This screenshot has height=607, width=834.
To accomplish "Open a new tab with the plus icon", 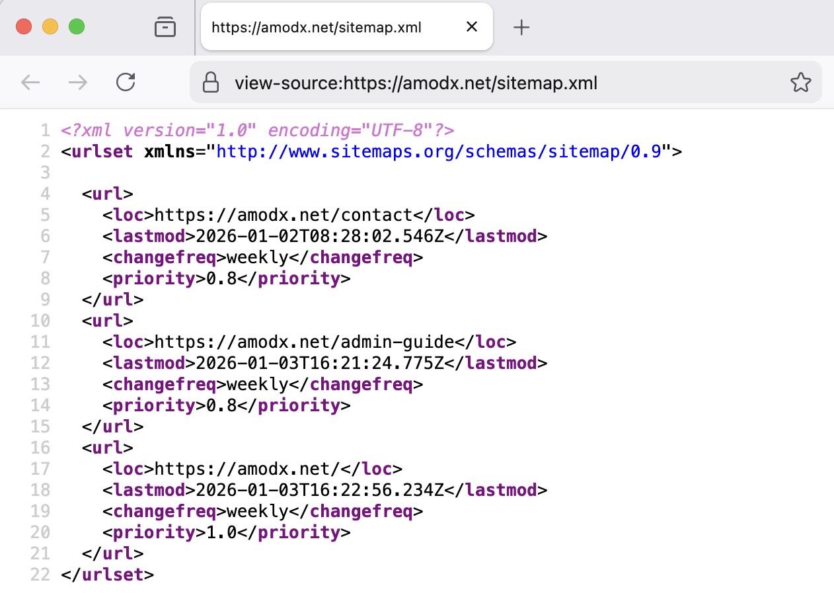I will point(521,27).
